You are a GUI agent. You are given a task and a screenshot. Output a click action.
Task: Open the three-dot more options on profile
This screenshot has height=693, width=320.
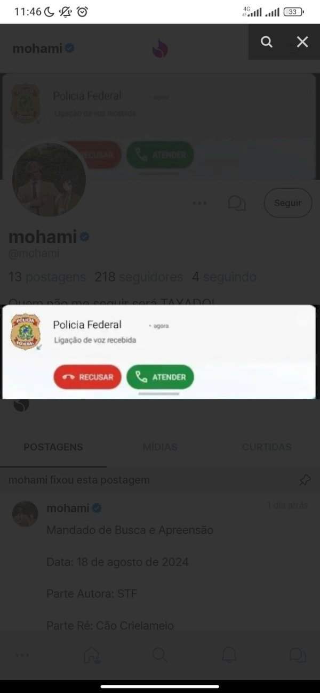(x=199, y=203)
